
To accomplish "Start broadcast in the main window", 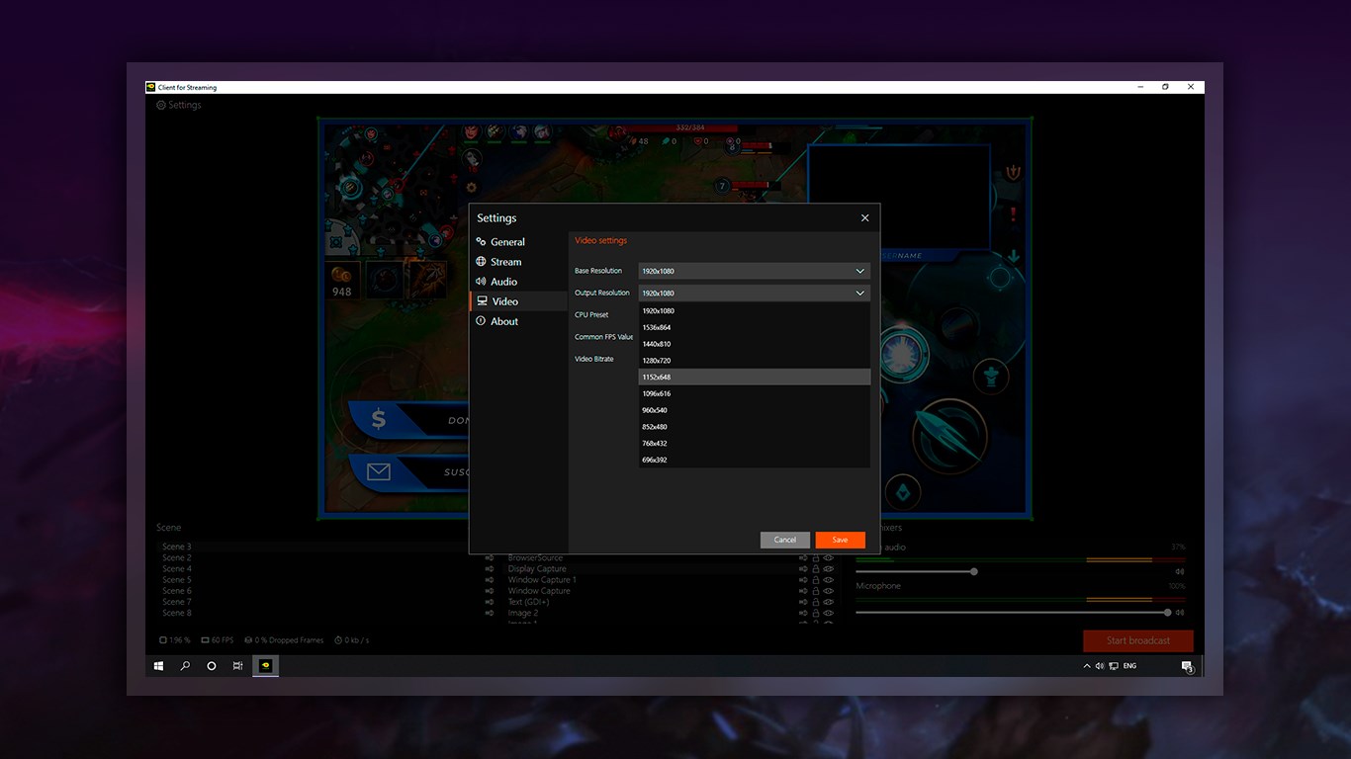I will tap(1138, 640).
